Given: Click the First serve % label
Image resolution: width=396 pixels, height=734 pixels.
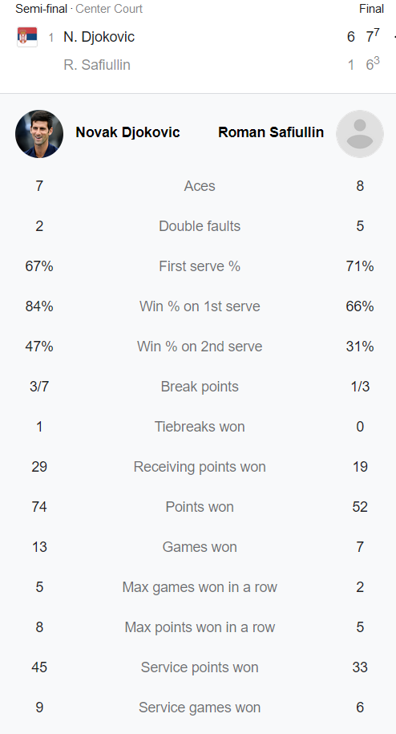Looking at the screenshot, I should pyautogui.click(x=200, y=266).
